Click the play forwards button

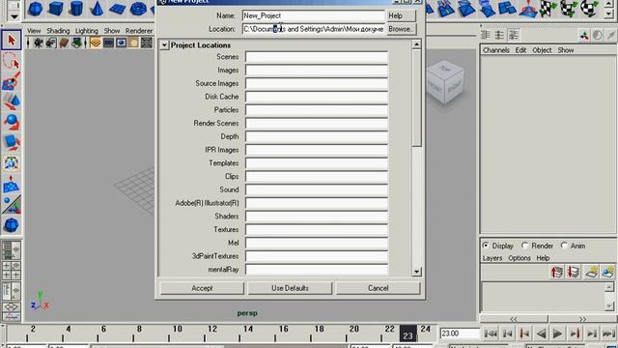click(557, 333)
